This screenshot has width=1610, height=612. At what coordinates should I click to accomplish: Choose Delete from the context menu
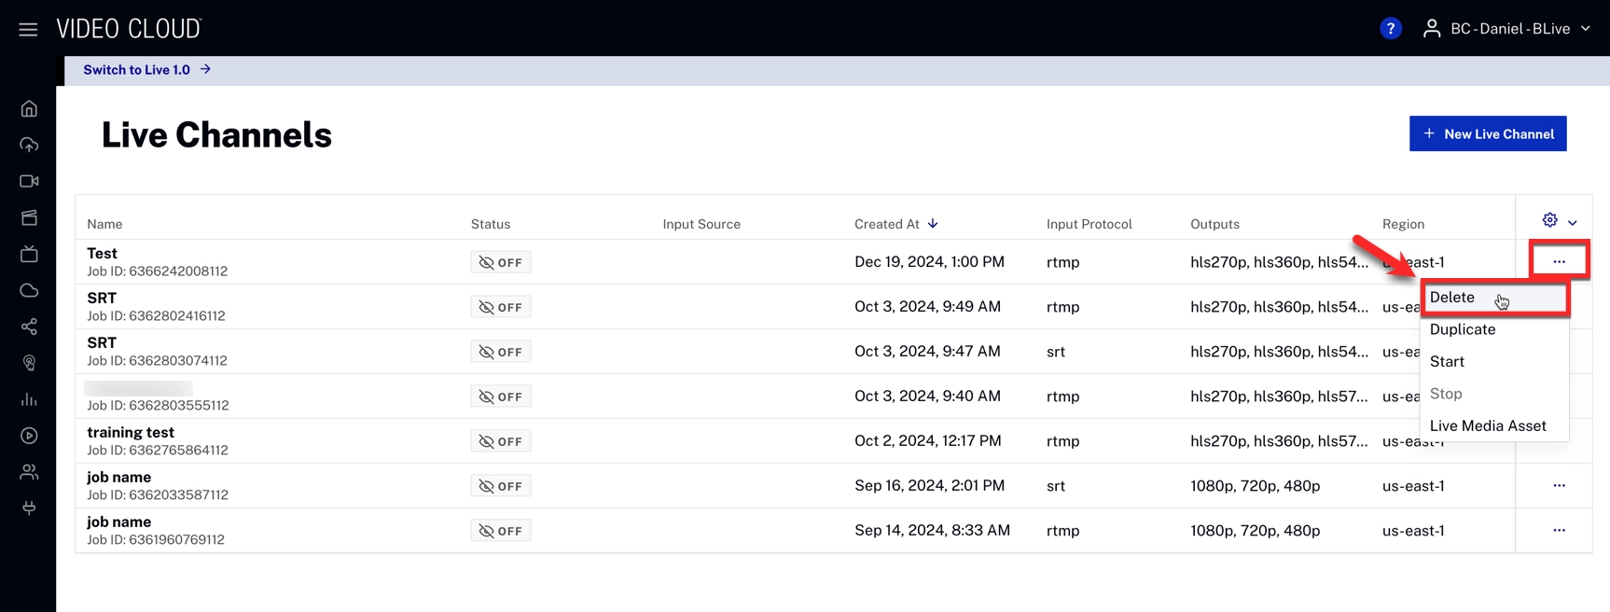(x=1452, y=298)
